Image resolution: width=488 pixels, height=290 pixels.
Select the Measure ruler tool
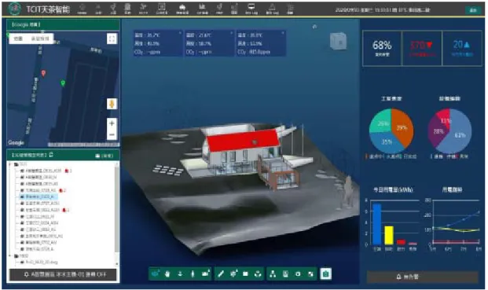(x=221, y=273)
